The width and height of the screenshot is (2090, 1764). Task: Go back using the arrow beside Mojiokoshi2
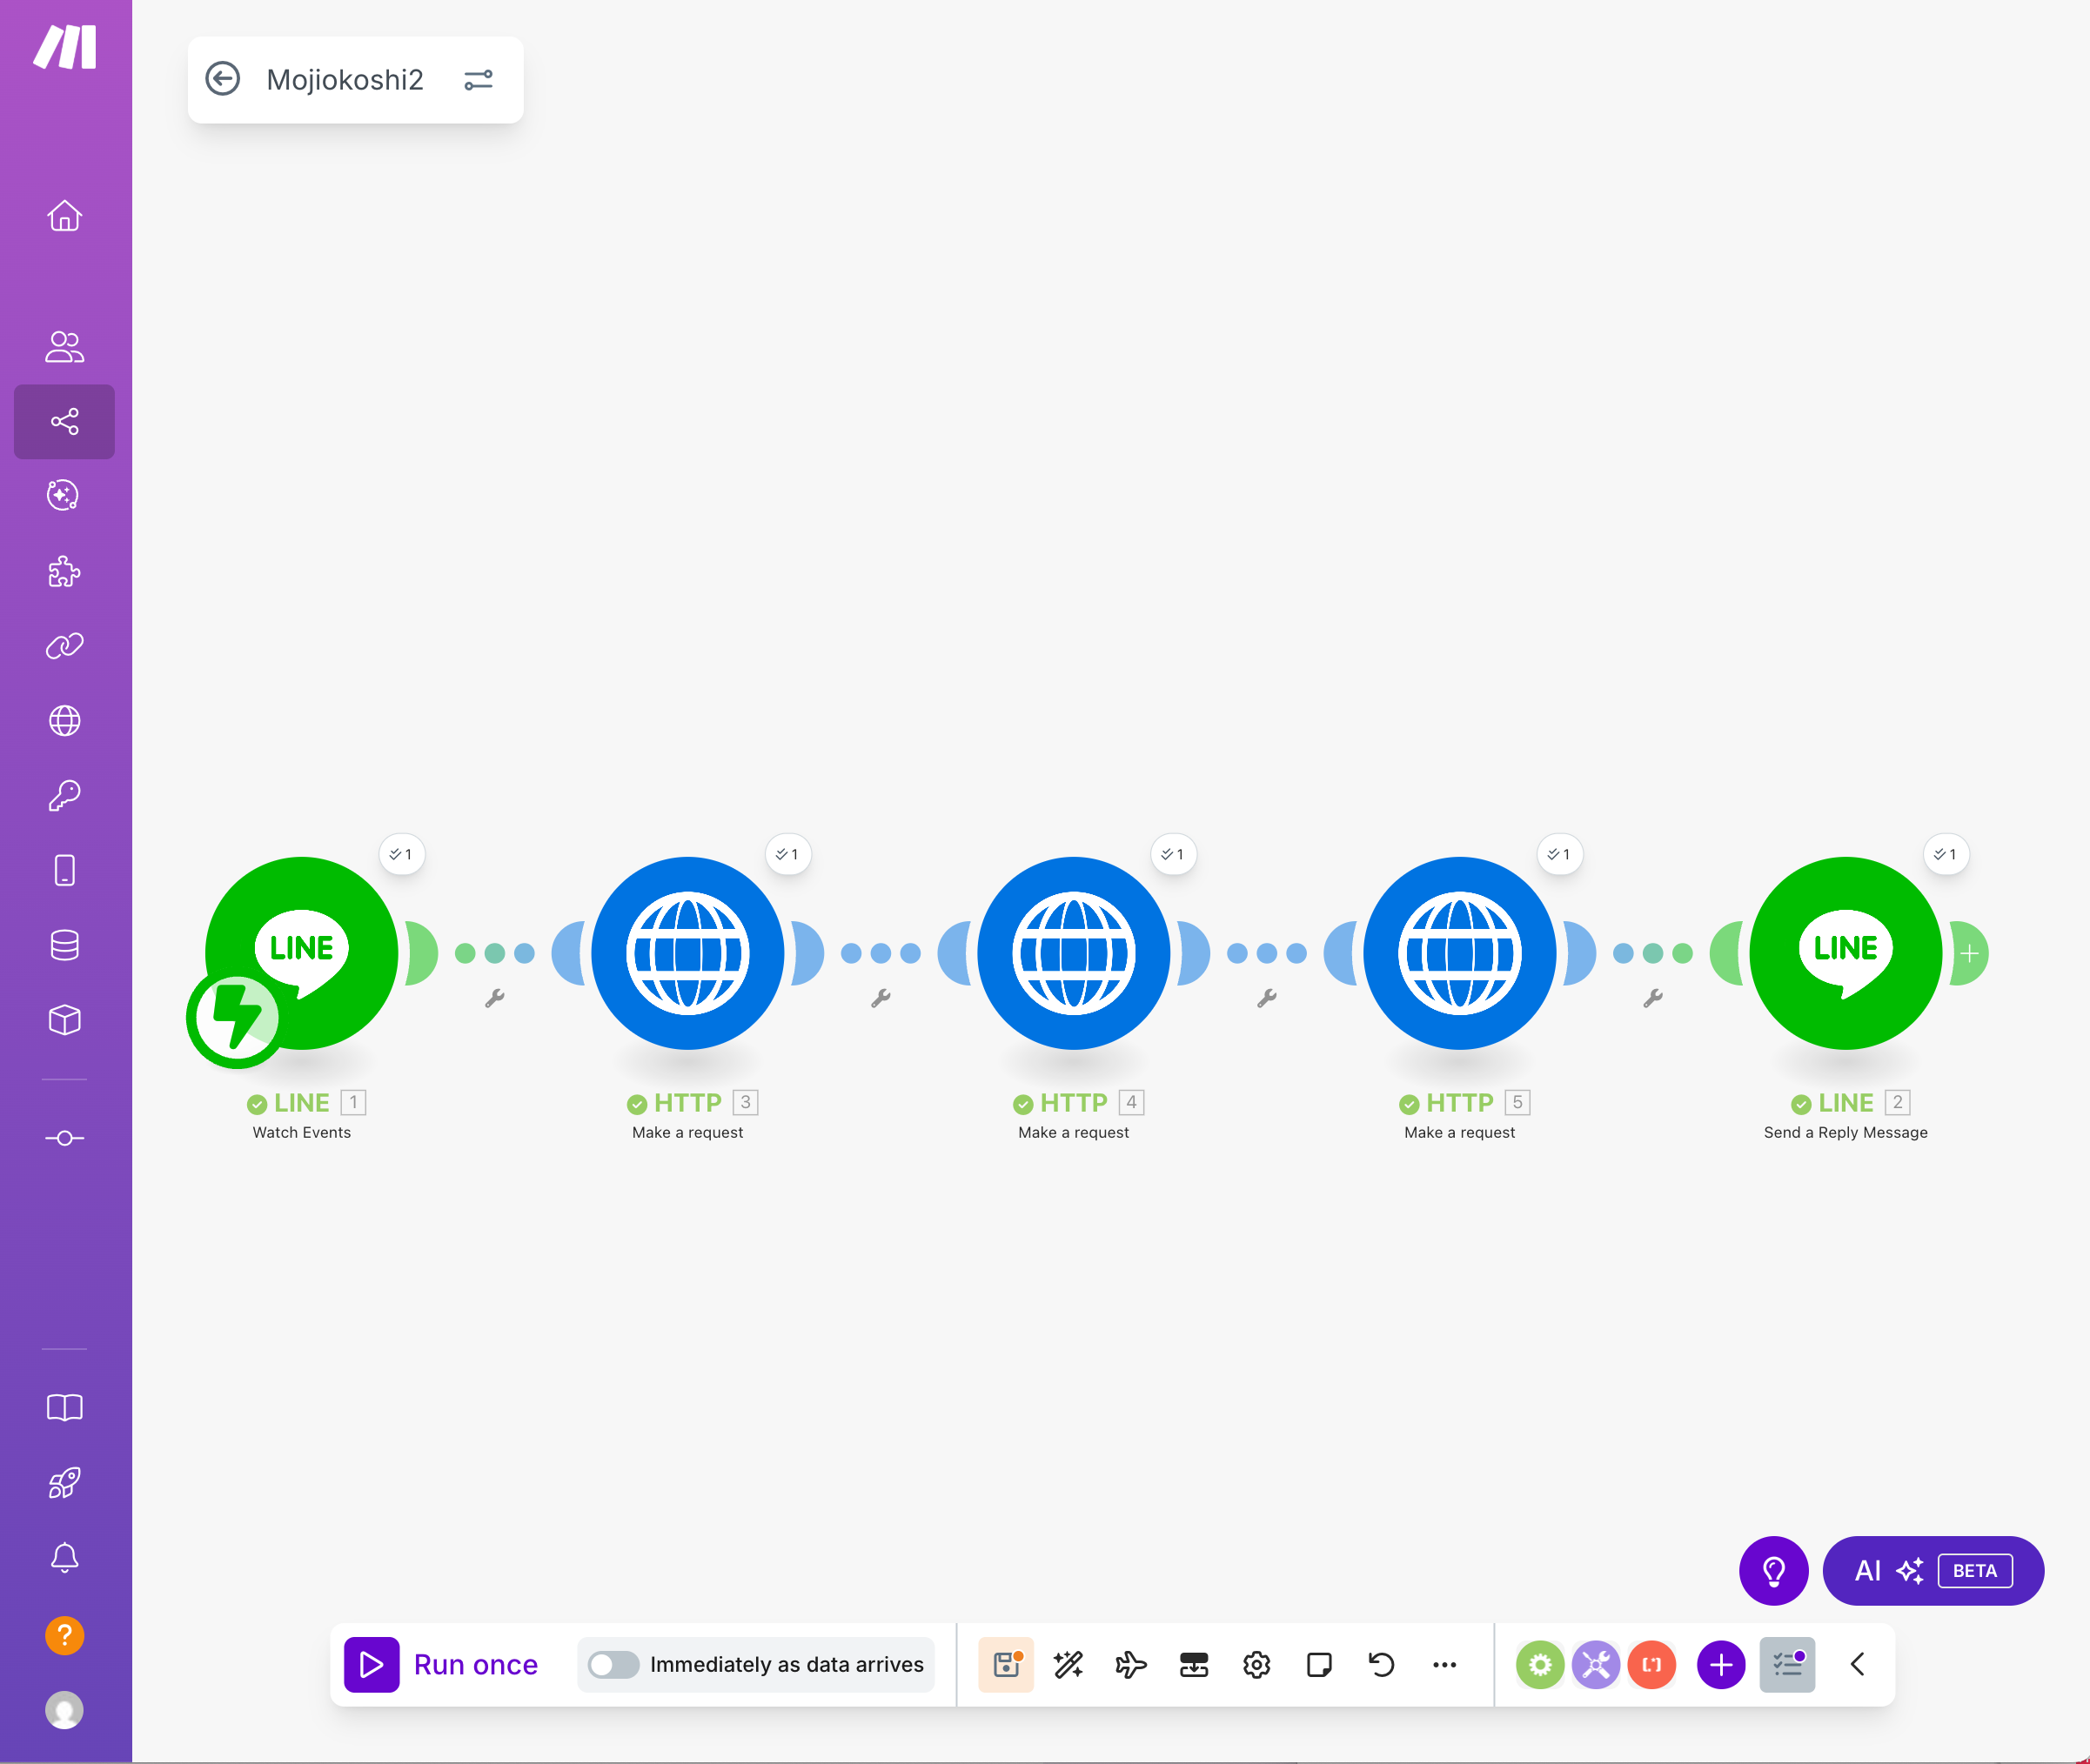[x=223, y=79]
